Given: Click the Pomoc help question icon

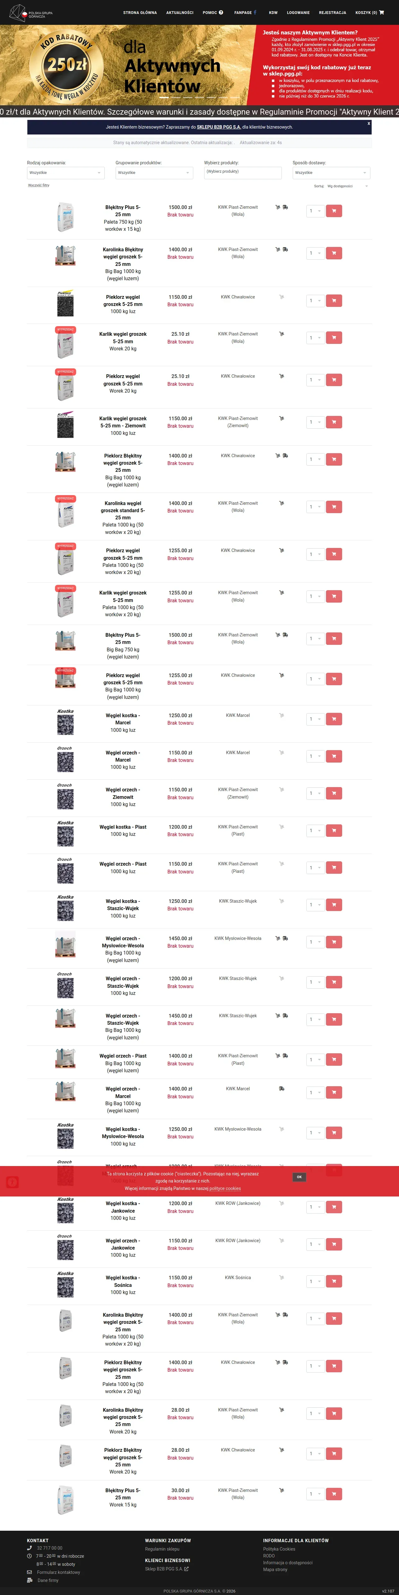Looking at the screenshot, I should [221, 12].
